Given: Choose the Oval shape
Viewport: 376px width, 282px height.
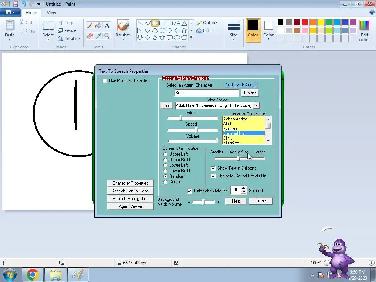Looking at the screenshot, I should [x=155, y=23].
